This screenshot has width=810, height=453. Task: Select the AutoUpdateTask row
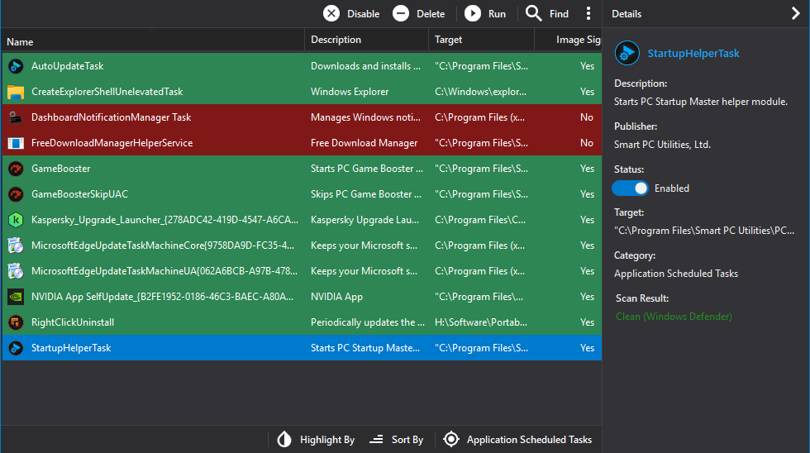click(68, 66)
